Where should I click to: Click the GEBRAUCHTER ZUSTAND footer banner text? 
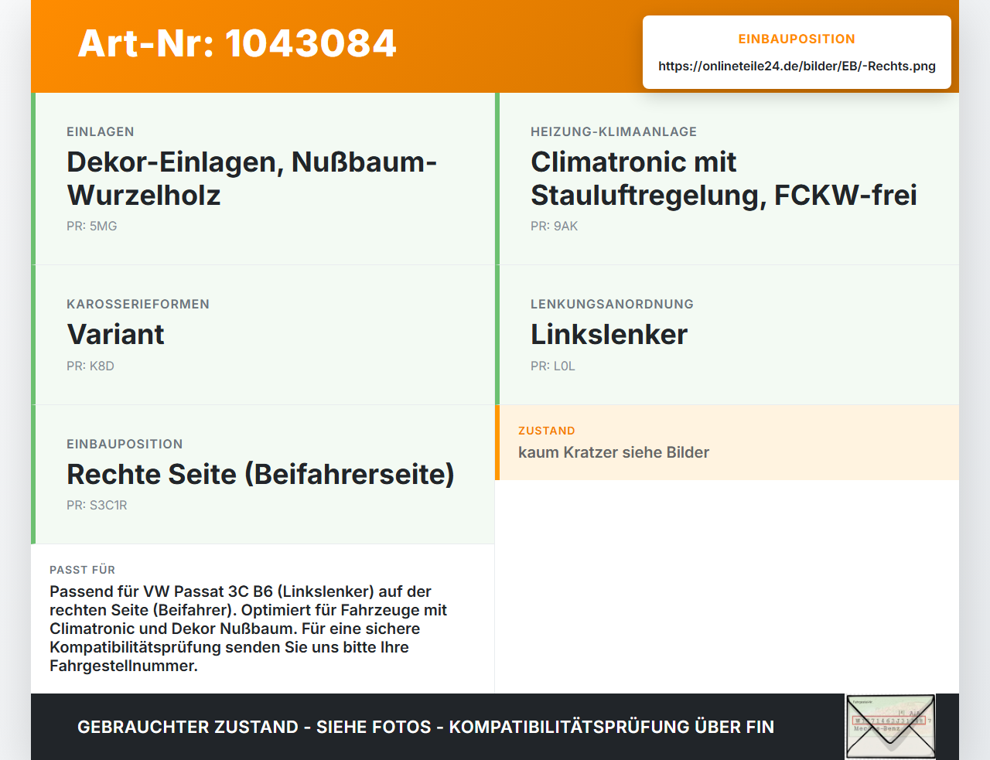(425, 727)
